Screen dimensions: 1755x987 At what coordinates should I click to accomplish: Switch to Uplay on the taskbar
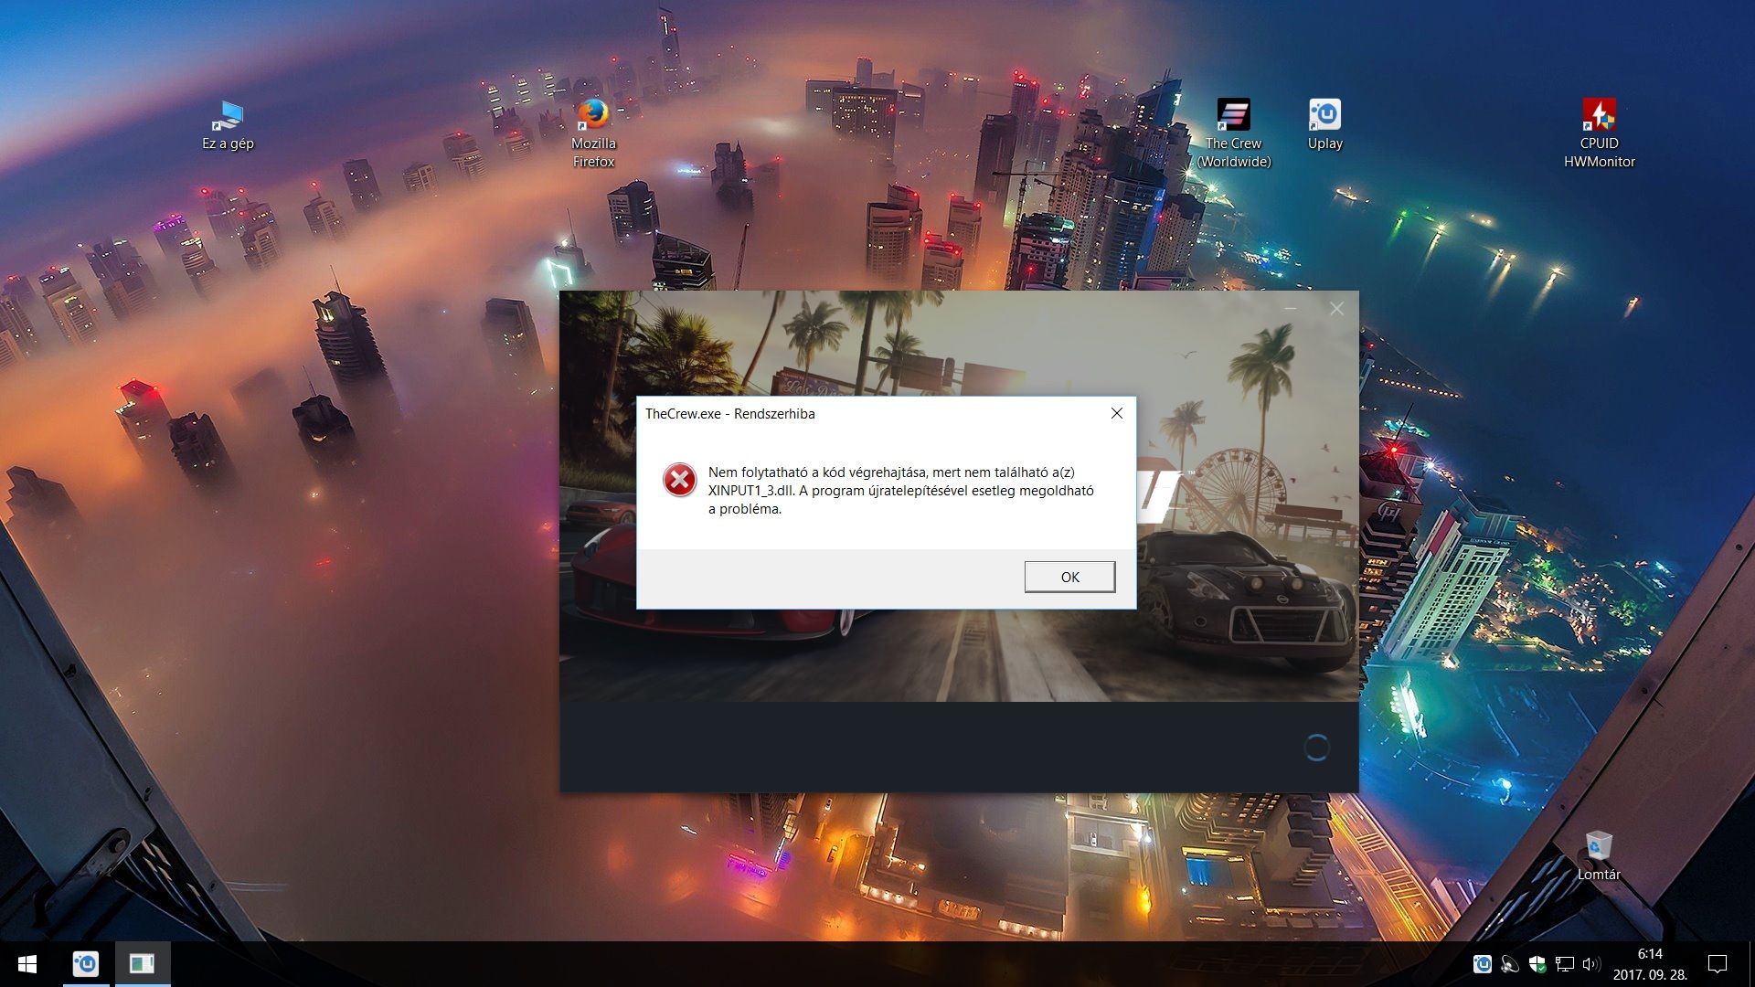pyautogui.click(x=86, y=964)
